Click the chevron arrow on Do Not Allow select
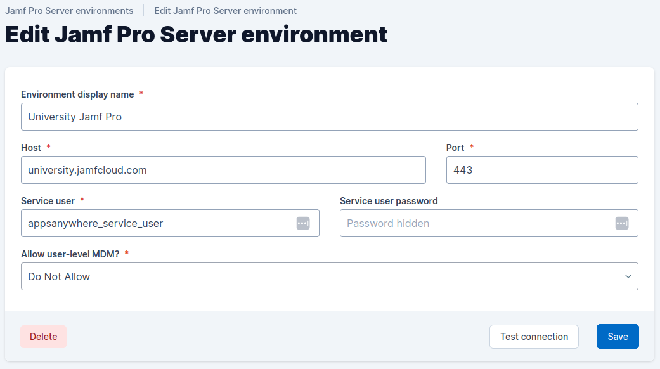 point(628,276)
